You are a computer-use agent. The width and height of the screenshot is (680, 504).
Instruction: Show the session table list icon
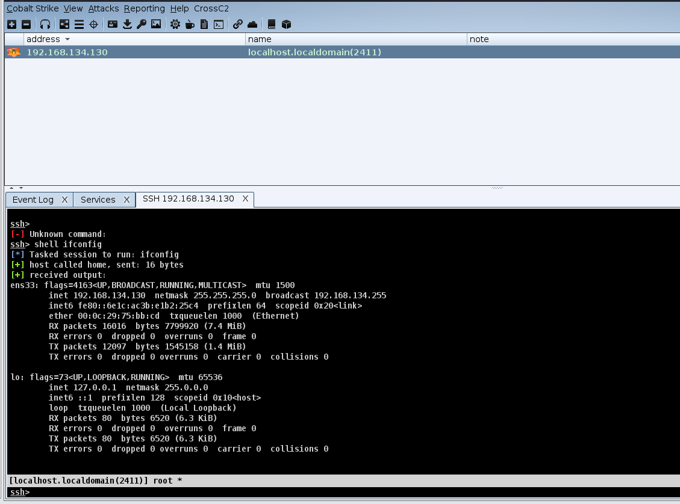79,24
